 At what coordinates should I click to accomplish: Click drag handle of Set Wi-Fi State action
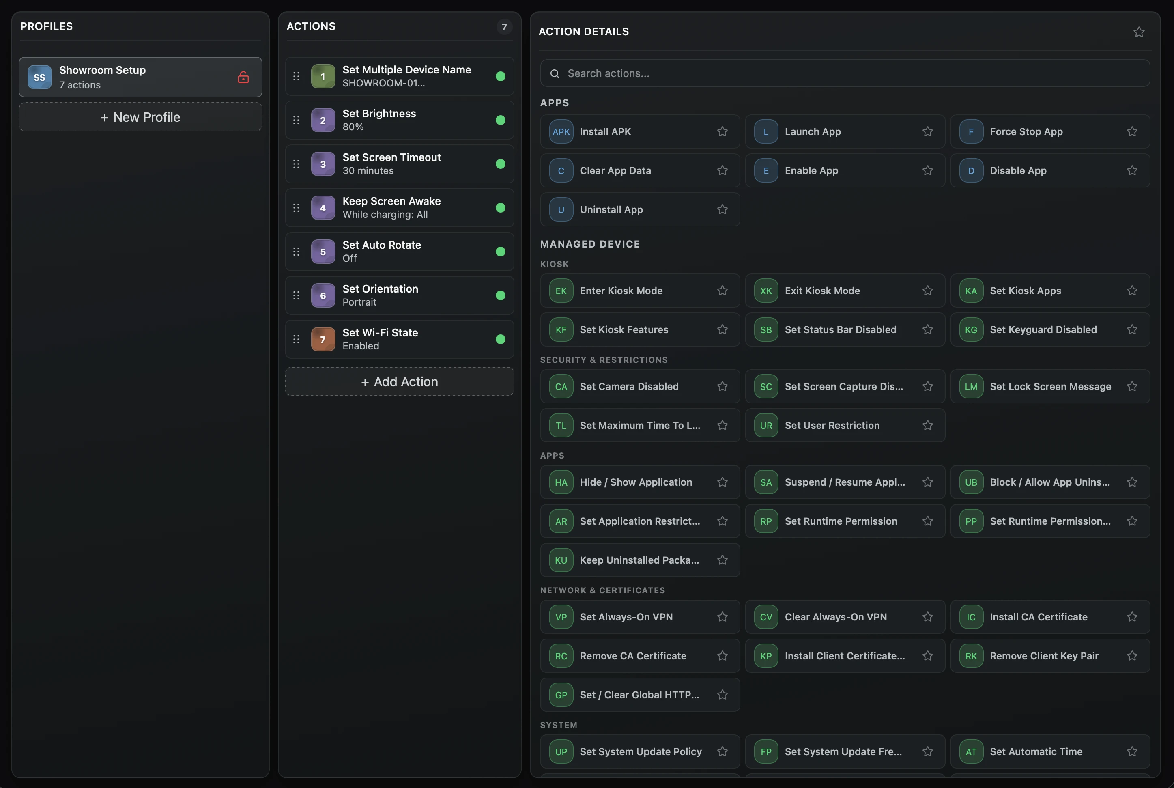(x=296, y=339)
